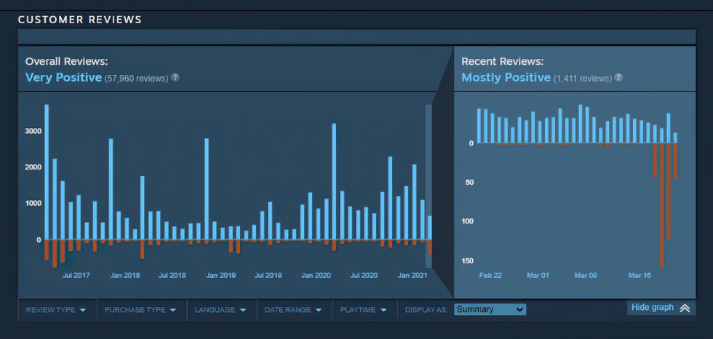Screen dimensions: 713x339
Task: Click the highlighted recent range at overall graph's end
Action: coord(429,186)
